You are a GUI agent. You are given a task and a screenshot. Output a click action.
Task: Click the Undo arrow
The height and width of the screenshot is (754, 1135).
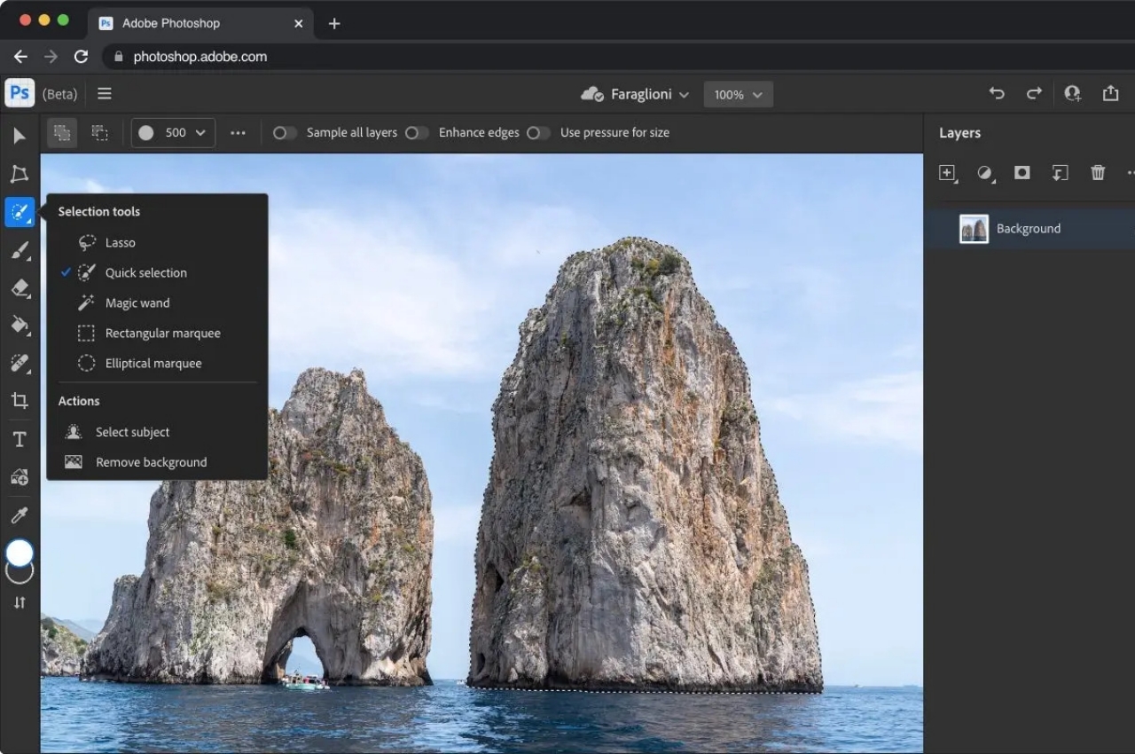[x=997, y=94]
